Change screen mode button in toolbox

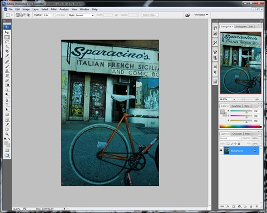[7, 156]
